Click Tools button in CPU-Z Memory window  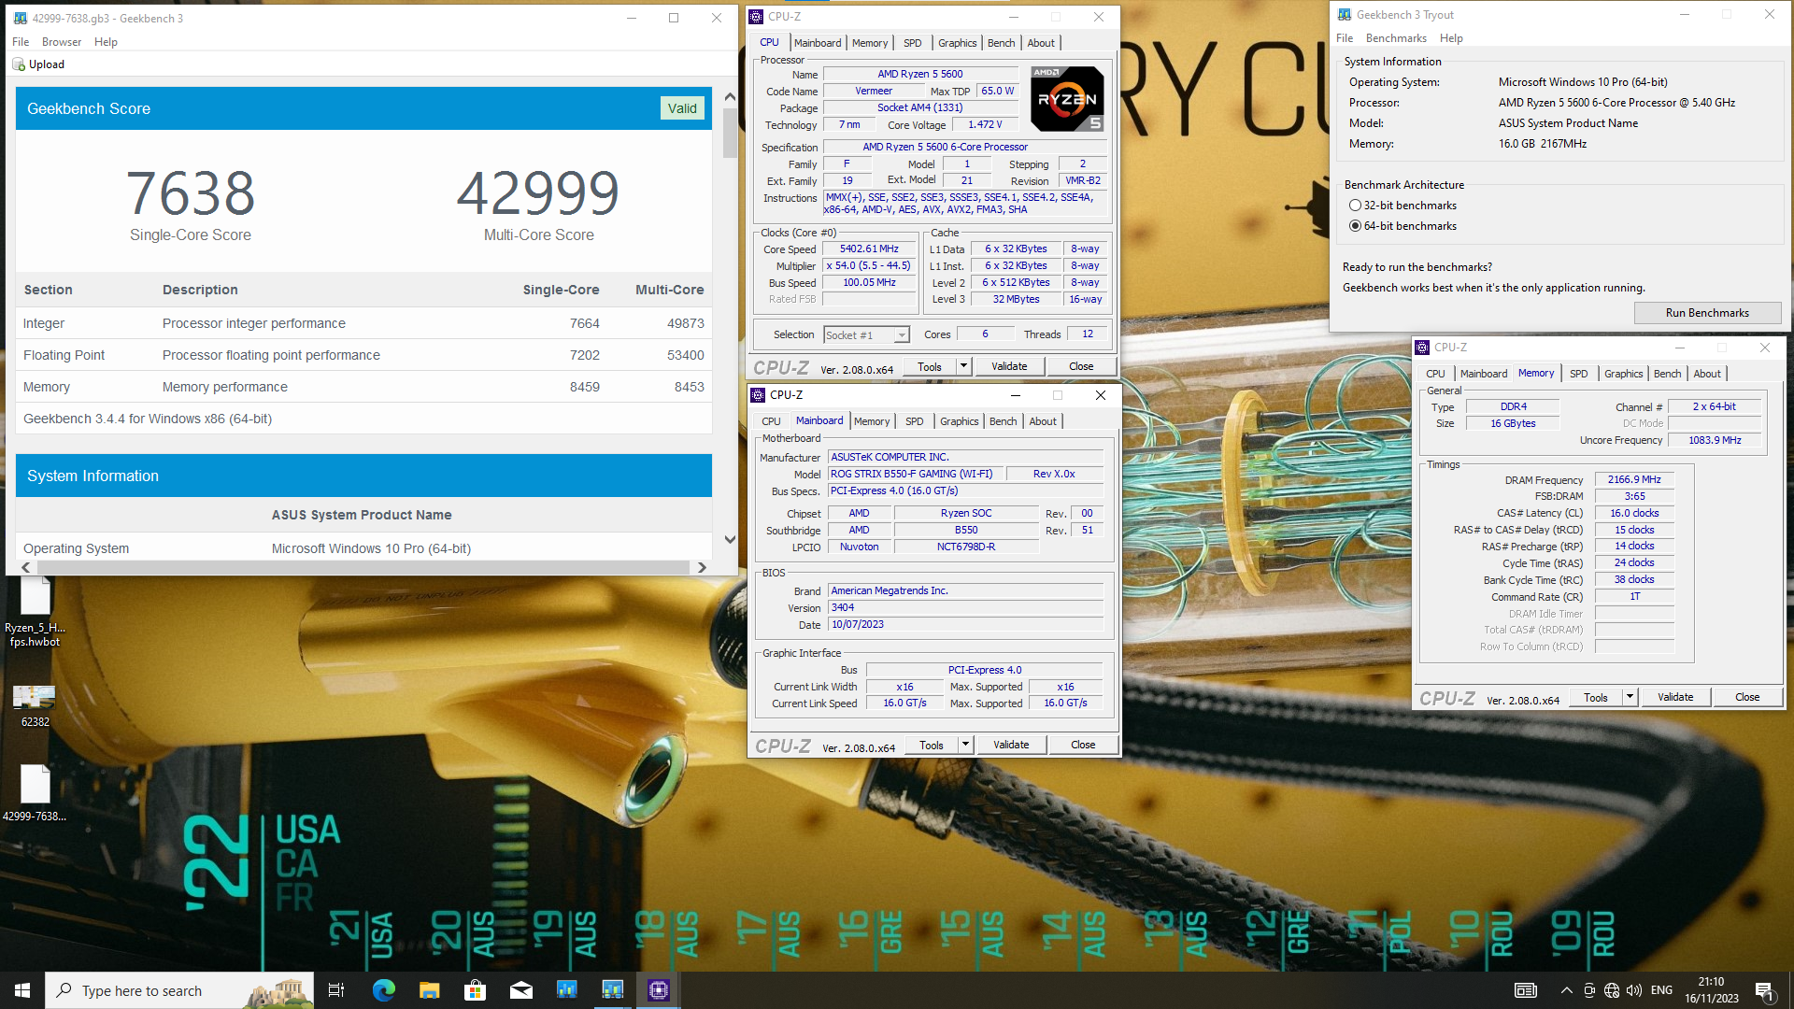coord(1596,697)
